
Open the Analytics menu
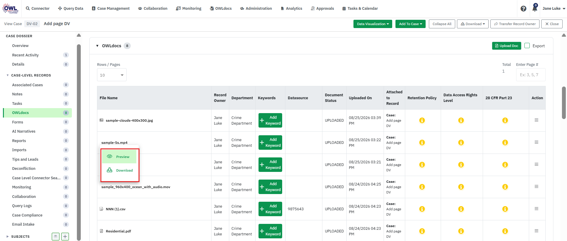(x=291, y=9)
